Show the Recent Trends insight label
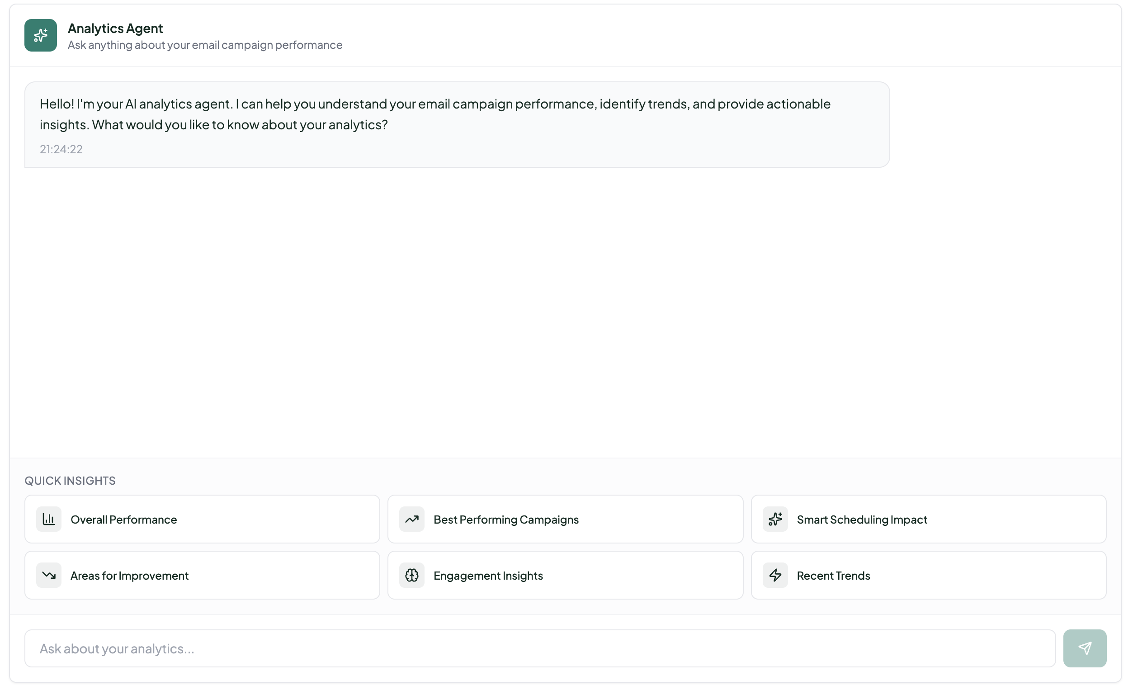Viewport: 1133px width, 690px height. pos(834,576)
